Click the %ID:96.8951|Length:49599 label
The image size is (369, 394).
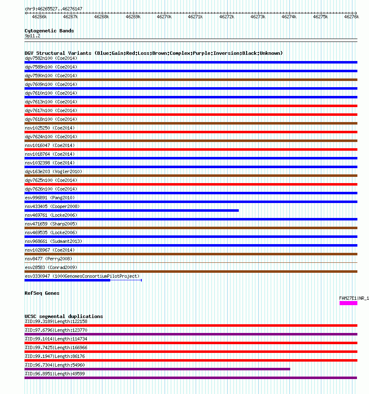pos(55,374)
